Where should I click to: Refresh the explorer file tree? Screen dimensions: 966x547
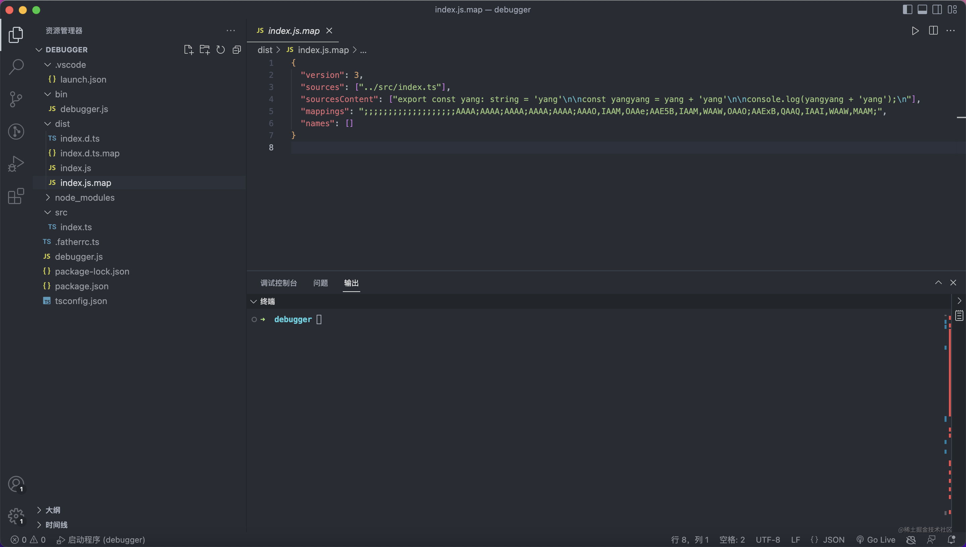click(221, 50)
